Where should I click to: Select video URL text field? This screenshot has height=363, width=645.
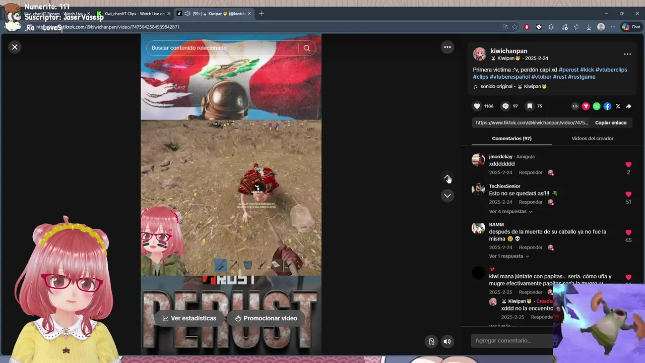click(x=531, y=123)
